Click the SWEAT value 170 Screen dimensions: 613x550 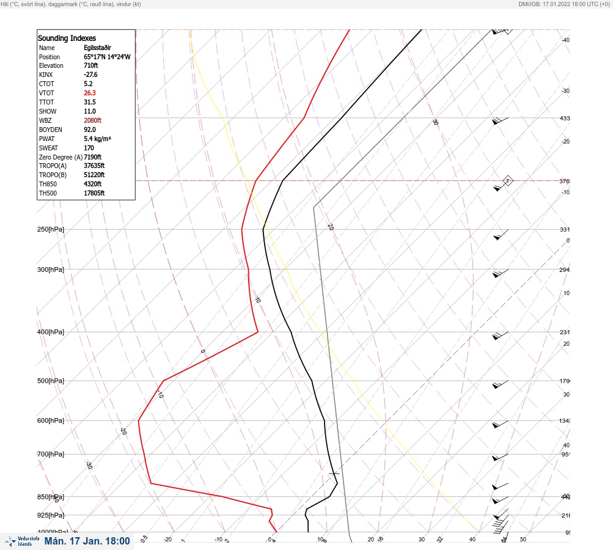pyautogui.click(x=89, y=148)
